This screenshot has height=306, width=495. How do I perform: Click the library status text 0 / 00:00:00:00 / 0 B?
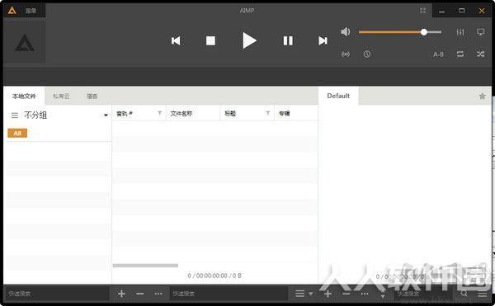pyautogui.click(x=214, y=275)
